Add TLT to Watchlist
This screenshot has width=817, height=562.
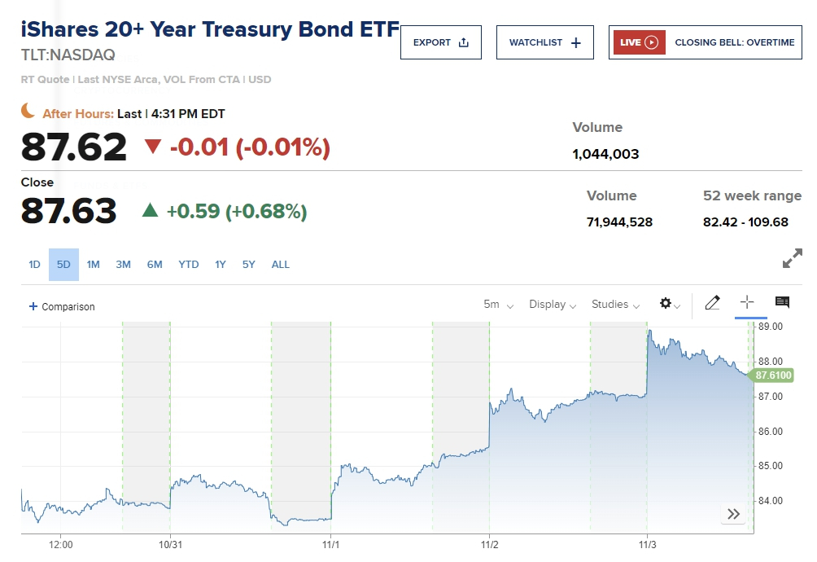tap(544, 42)
